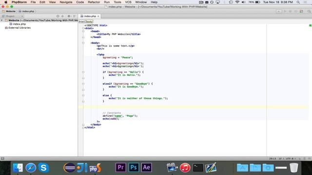Open Project panel settings gear
This screenshot has height=175, width=312.
pos(69,16)
